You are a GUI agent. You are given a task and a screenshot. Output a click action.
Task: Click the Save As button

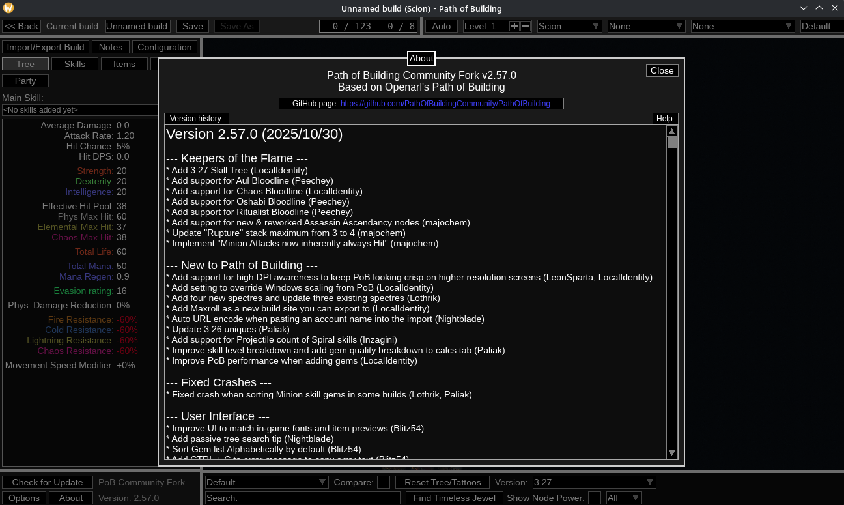(237, 26)
